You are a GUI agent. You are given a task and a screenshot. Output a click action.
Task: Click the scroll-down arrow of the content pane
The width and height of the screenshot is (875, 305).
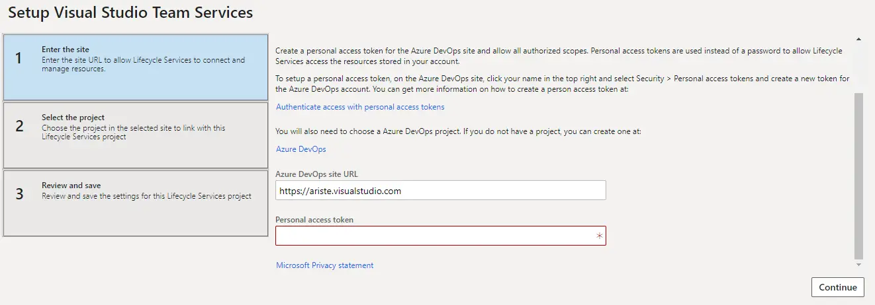pos(859,264)
